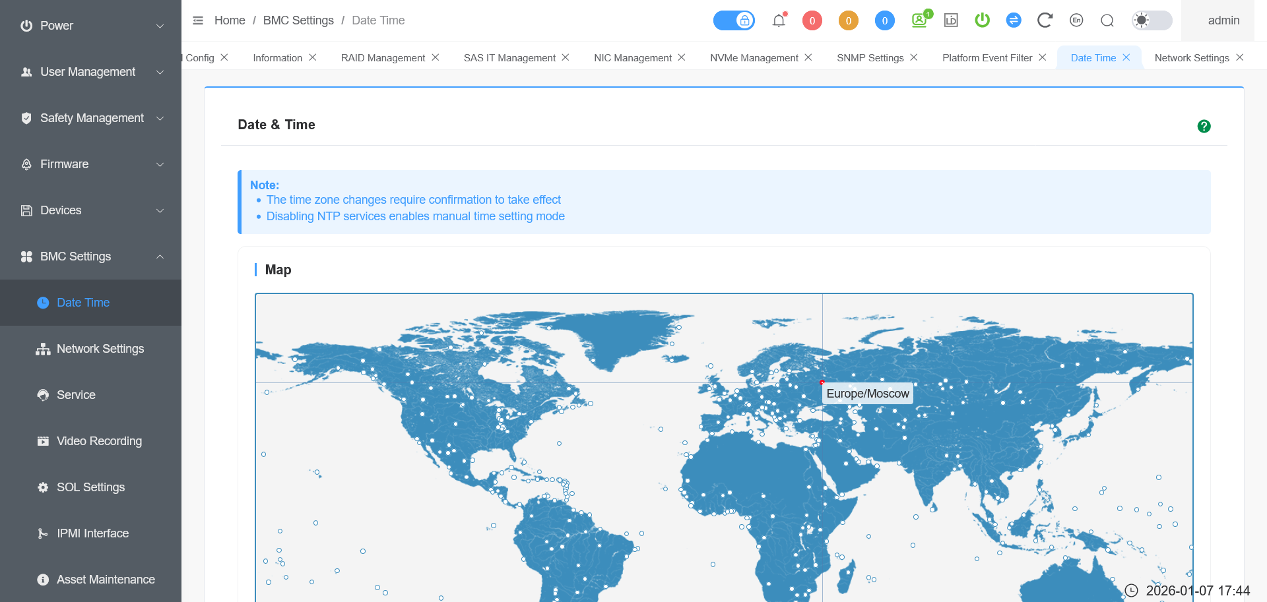Collapse sidebar with the hamburger icon
Viewport: 1267px width, 602px height.
(198, 20)
